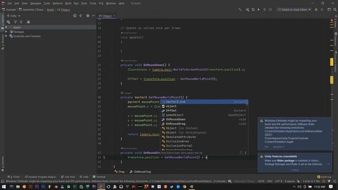Click the green Run button in toolbar
This screenshot has height=190, width=338.
coord(259,9)
